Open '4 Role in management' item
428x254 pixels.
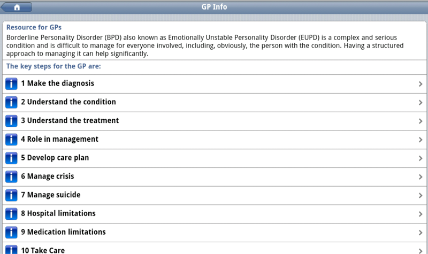[x=59, y=140]
